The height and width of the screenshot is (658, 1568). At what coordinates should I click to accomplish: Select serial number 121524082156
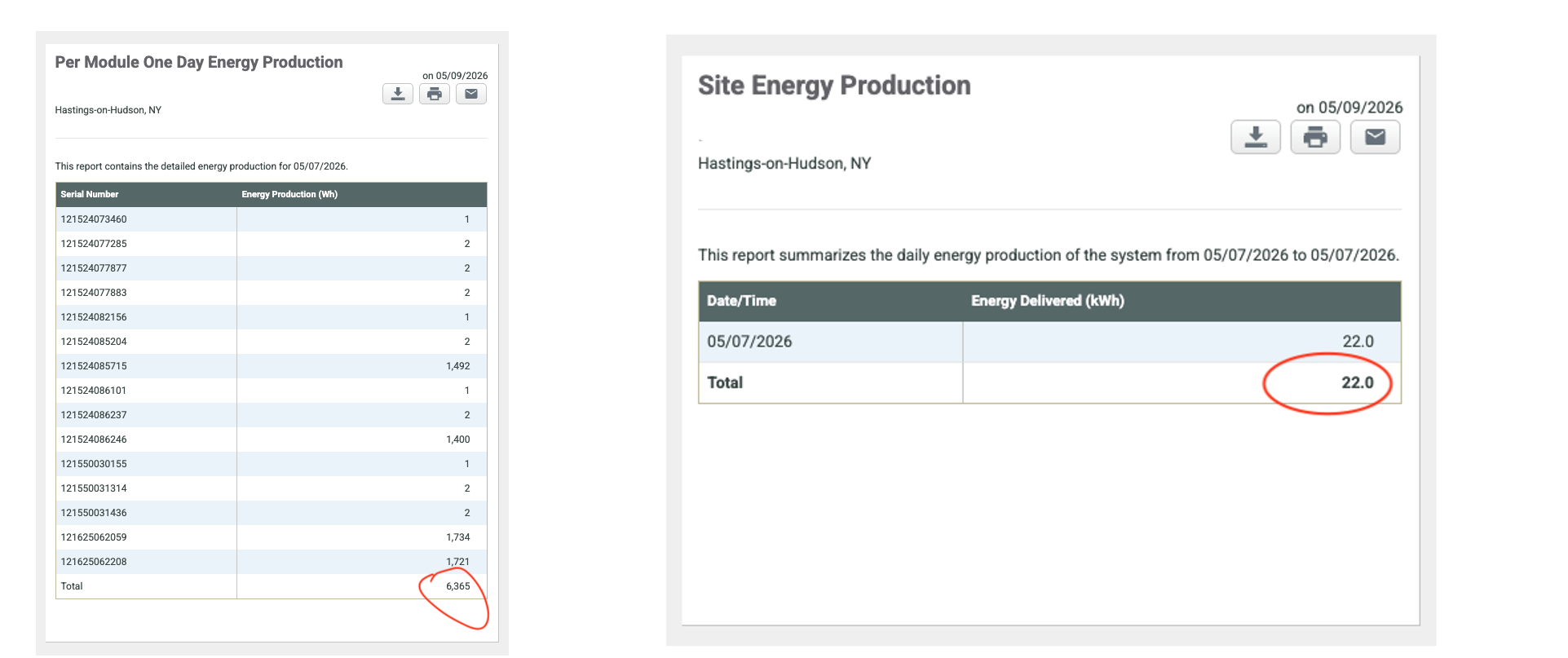point(94,317)
